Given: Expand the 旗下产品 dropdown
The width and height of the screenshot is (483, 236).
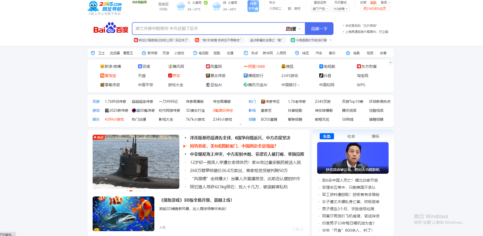Looking at the screenshot, I should click(x=320, y=9).
